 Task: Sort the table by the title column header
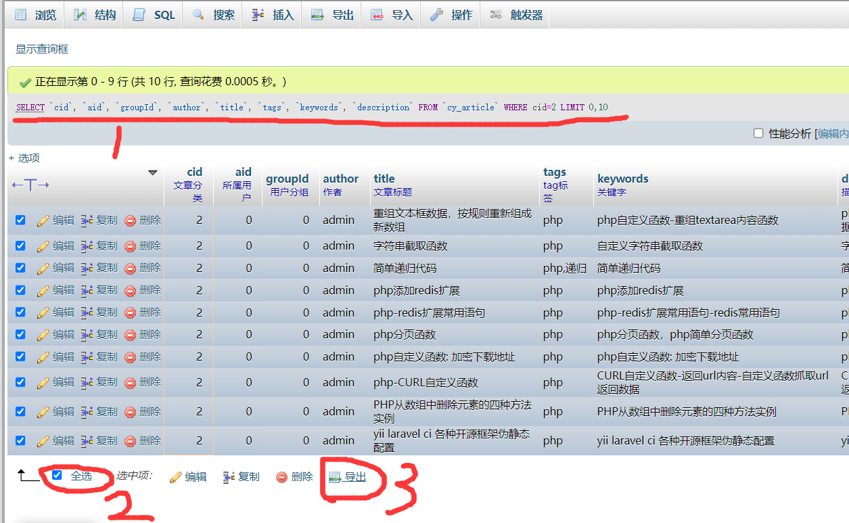tap(384, 179)
